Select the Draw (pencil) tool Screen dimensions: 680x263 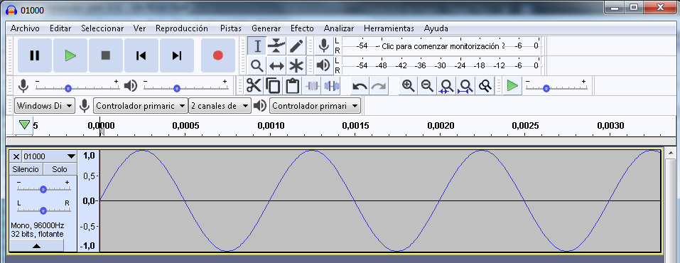click(x=296, y=45)
